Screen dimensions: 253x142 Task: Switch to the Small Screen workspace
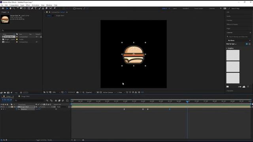(198, 9)
